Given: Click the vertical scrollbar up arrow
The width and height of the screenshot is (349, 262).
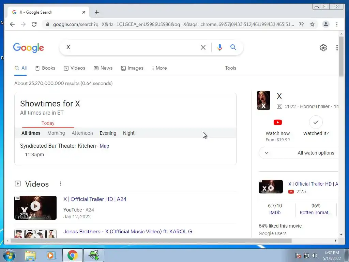Looking at the screenshot, I should (x=341, y=34).
